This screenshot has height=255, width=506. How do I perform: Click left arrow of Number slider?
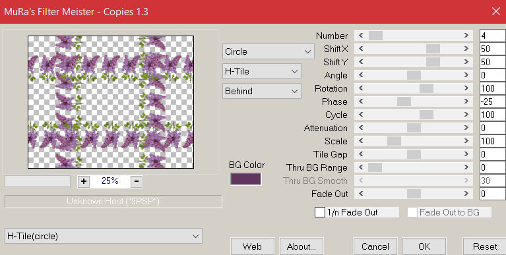(x=361, y=36)
